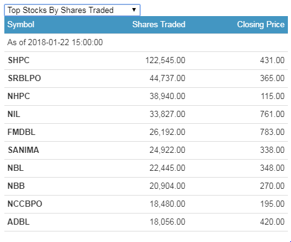Sort by the Shares Traded column header
The height and width of the screenshot is (242, 291).
pos(159,24)
